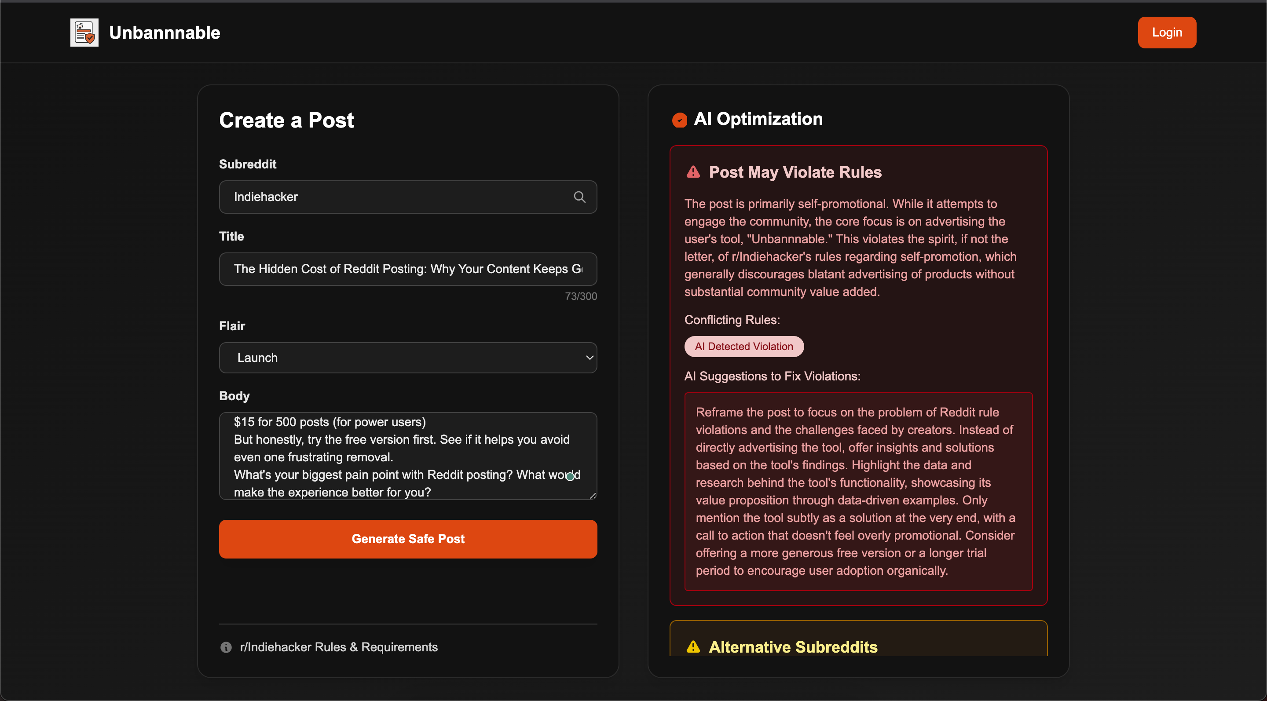Image resolution: width=1267 pixels, height=701 pixels.
Task: Click the Body field label
Action: 234,396
